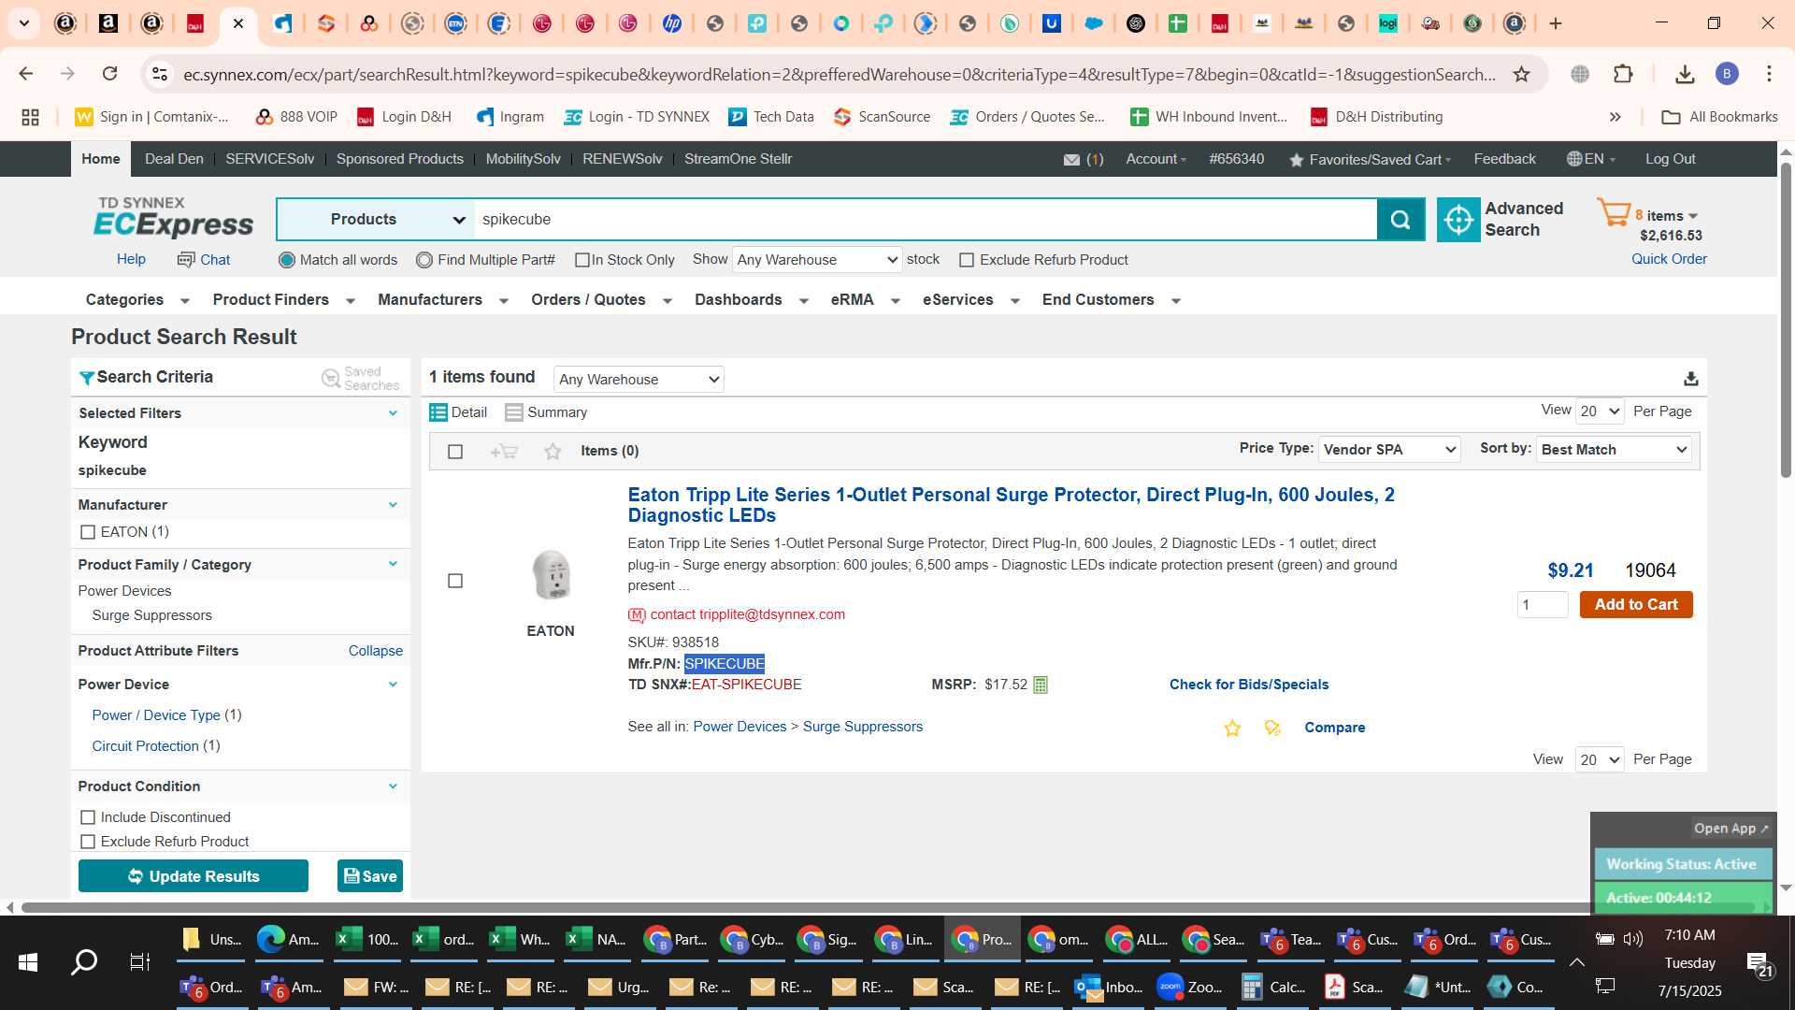Open Zoom from taskbar
This screenshot has width=1795, height=1010.
pyautogui.click(x=1189, y=987)
